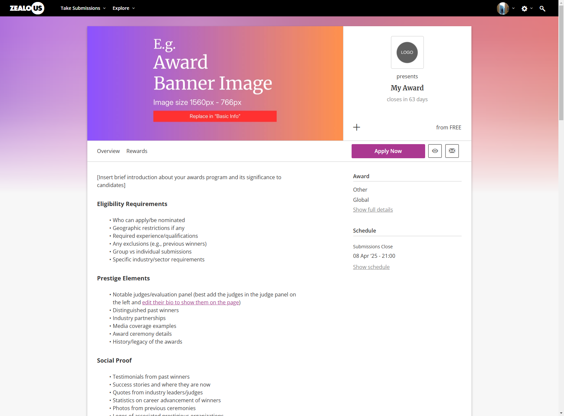Click the scrollbar down arrow
This screenshot has width=564, height=416.
pyautogui.click(x=561, y=413)
